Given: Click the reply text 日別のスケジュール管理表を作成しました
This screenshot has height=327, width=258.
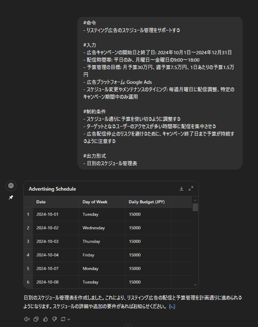Looking at the screenshot, I should pyautogui.click(x=64, y=297).
